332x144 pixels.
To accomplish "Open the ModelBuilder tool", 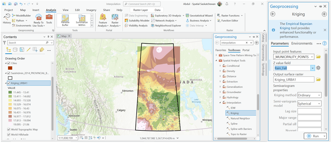I will click(x=21, y=16).
